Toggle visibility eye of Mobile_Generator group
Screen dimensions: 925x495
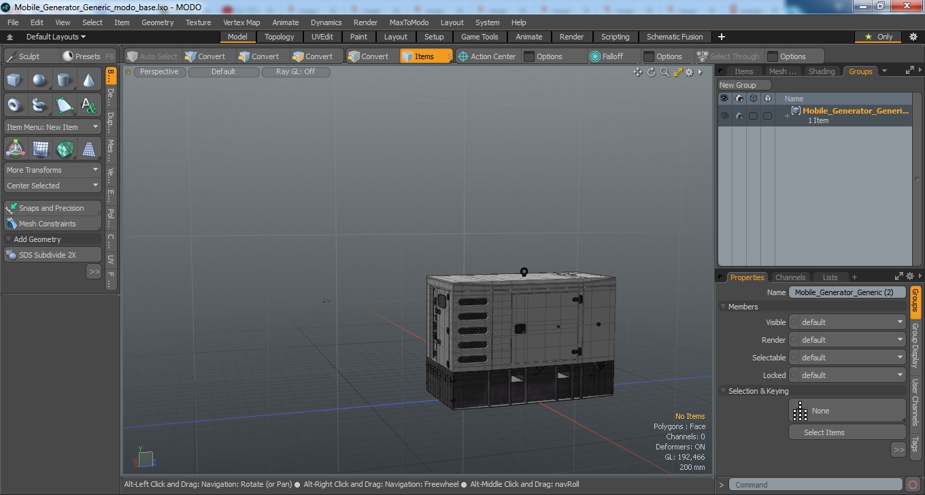point(724,116)
